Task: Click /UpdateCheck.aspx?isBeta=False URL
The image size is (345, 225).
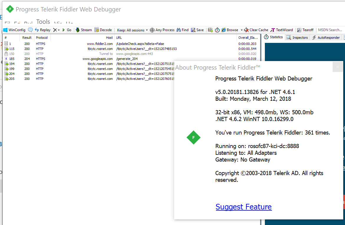Action: click(x=140, y=44)
